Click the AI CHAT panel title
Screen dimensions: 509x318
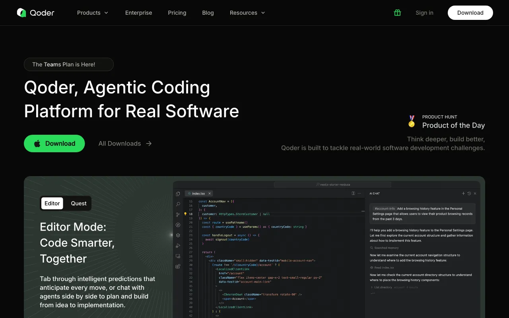(375, 194)
